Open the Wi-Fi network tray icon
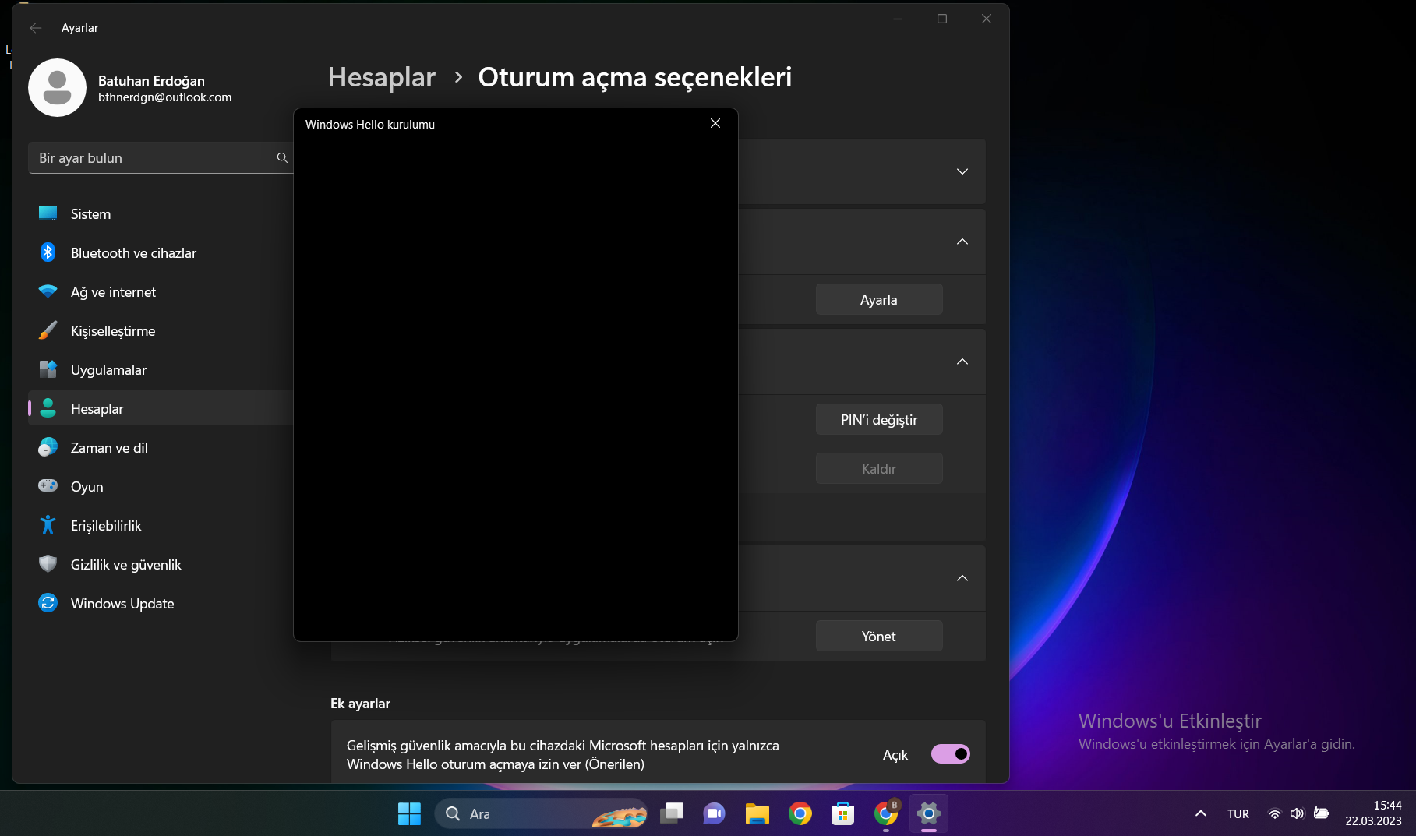This screenshot has height=836, width=1416. pos(1275,813)
